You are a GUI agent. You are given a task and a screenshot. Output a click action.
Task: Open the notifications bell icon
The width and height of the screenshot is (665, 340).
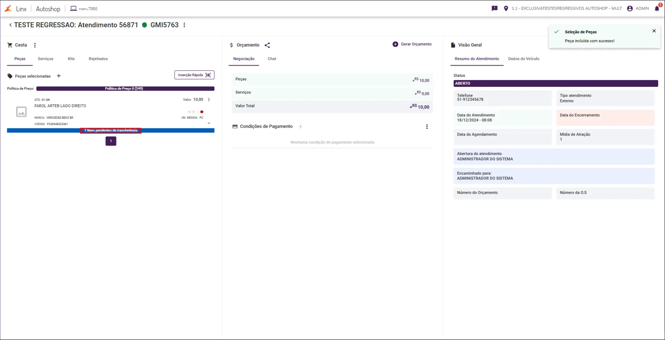coord(657,8)
